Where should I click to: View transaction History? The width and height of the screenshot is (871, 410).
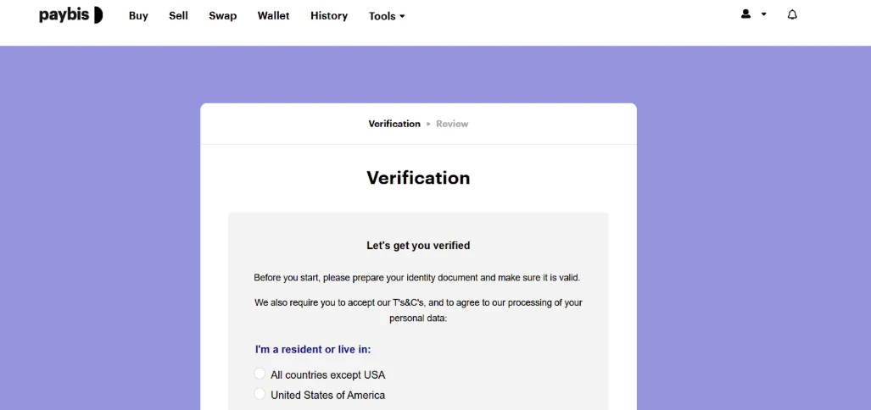coord(329,16)
